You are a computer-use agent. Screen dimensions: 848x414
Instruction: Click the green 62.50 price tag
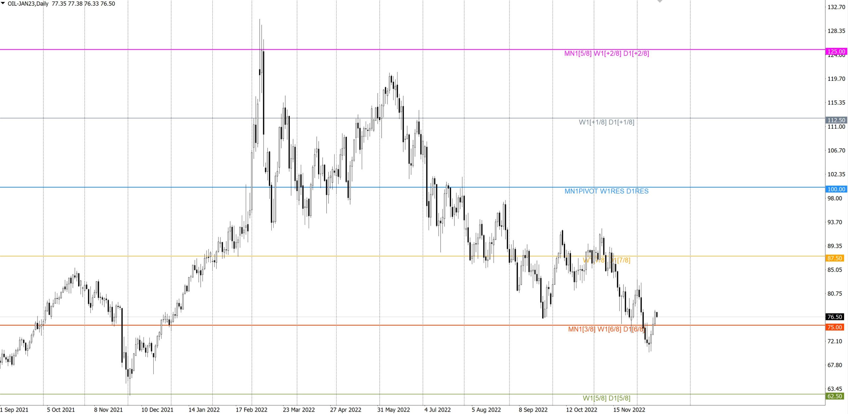pos(834,396)
